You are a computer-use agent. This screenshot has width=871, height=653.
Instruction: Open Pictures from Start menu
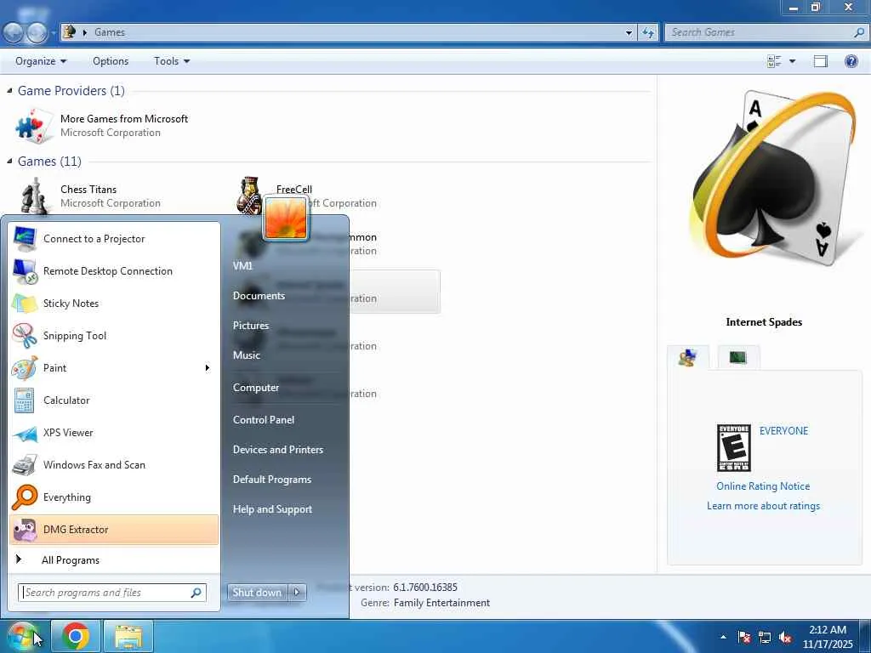pyautogui.click(x=251, y=326)
